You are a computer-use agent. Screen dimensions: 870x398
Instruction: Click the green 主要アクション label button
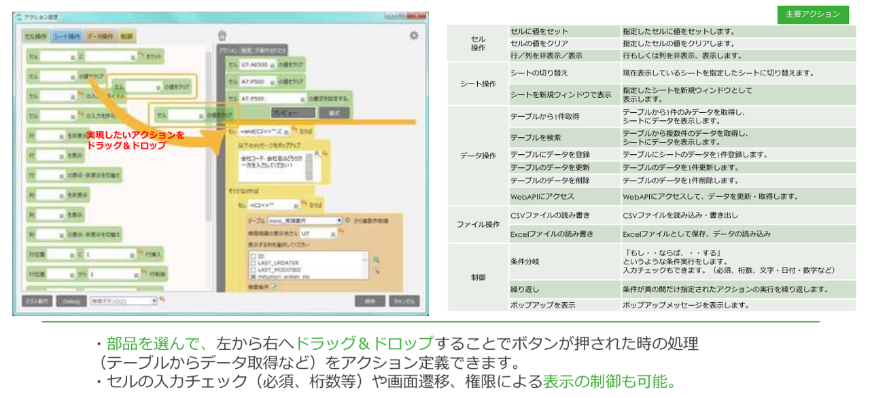pos(813,14)
